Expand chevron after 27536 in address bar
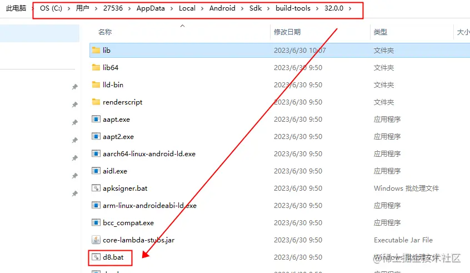This screenshot has width=470, height=273. pos(129,8)
